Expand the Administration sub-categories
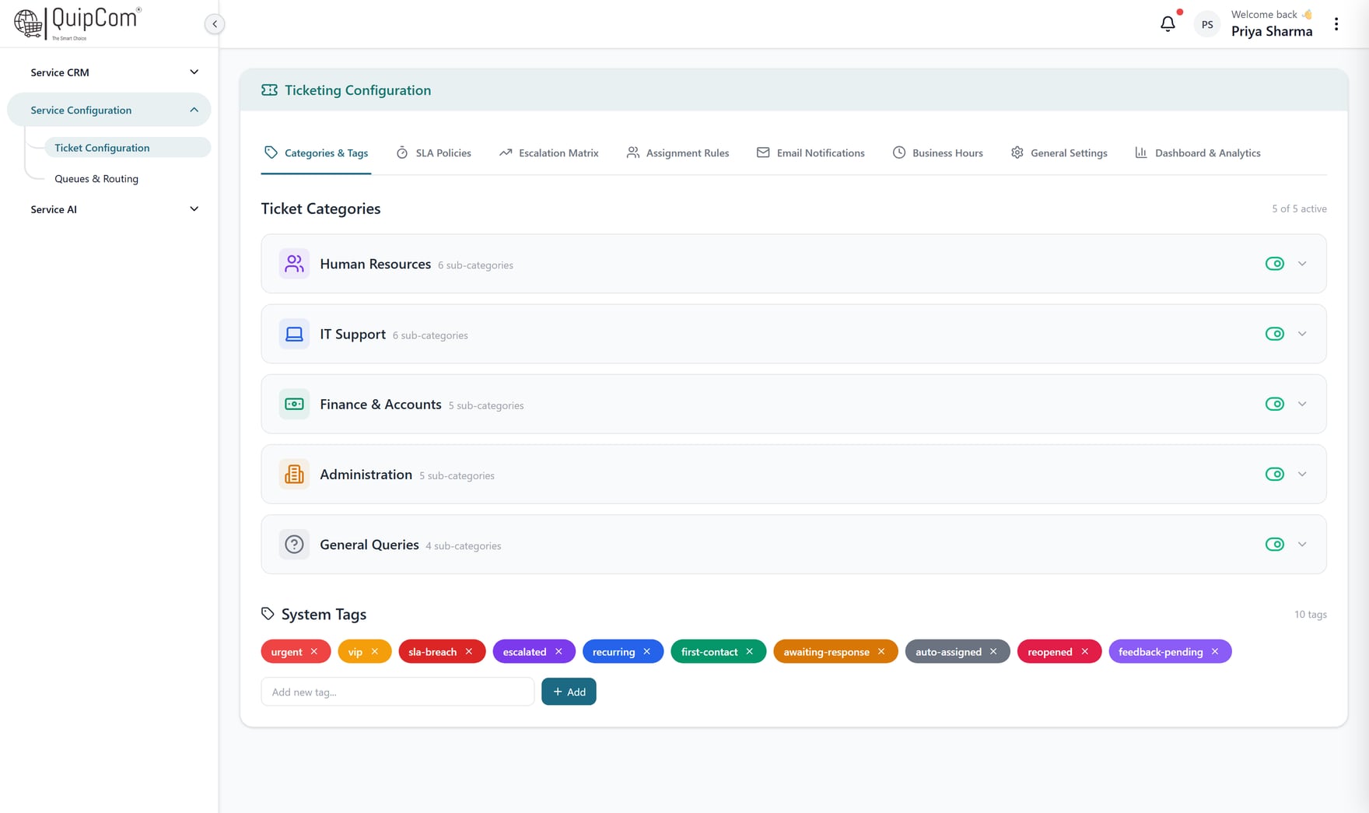1369x813 pixels. click(1302, 474)
